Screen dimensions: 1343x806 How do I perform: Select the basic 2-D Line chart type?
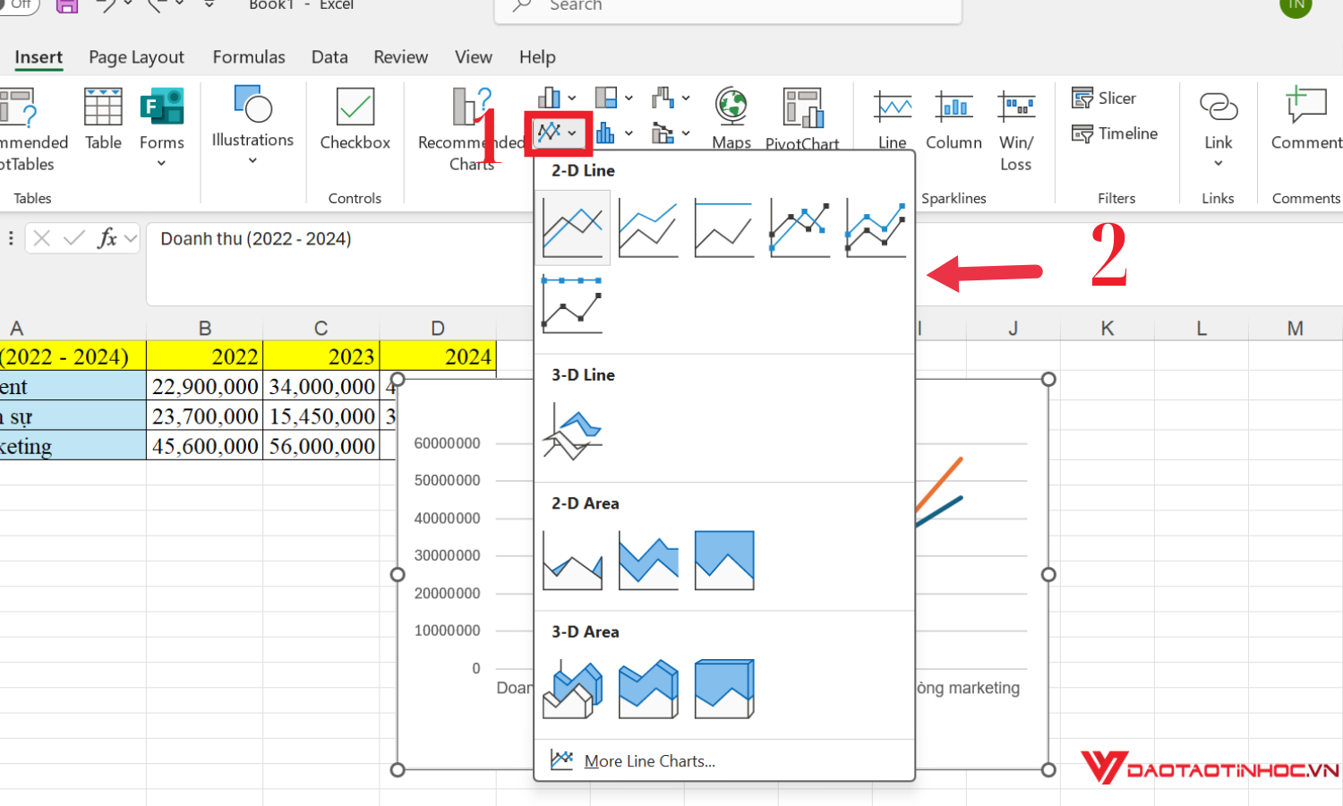pos(573,227)
